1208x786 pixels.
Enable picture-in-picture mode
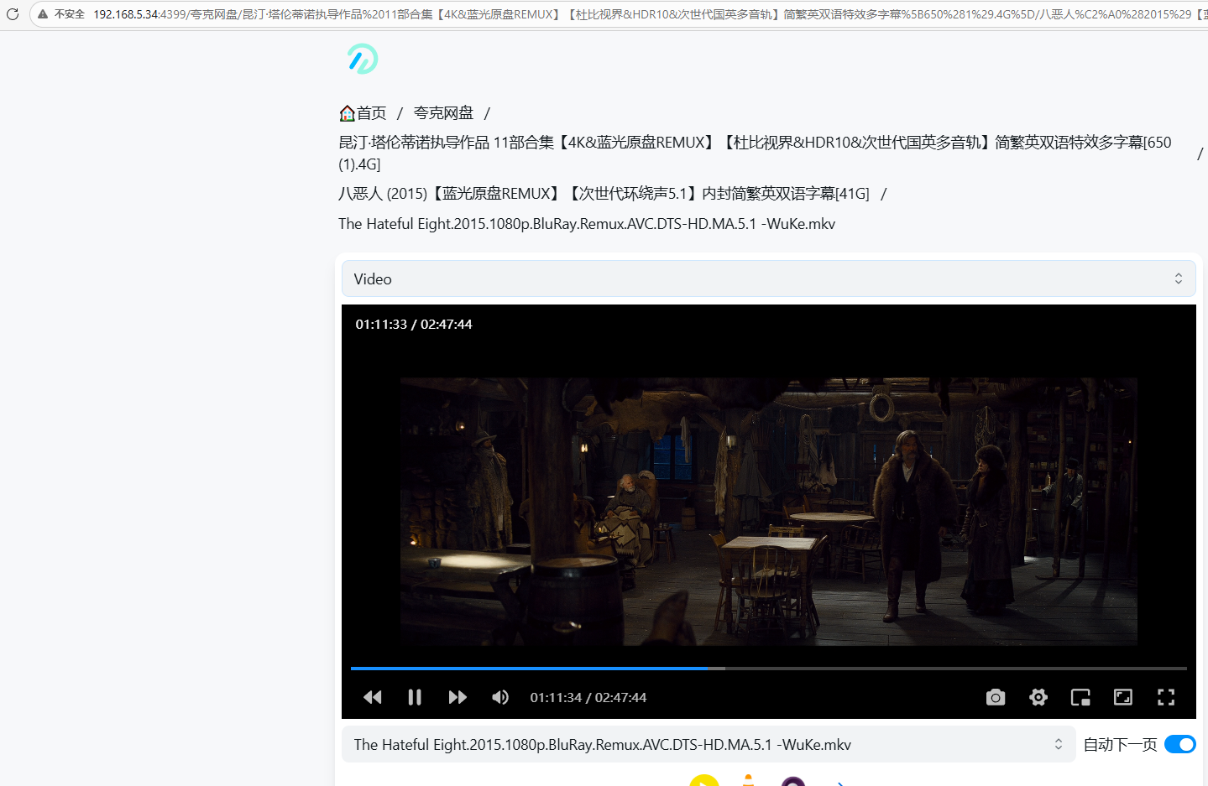click(x=1080, y=697)
